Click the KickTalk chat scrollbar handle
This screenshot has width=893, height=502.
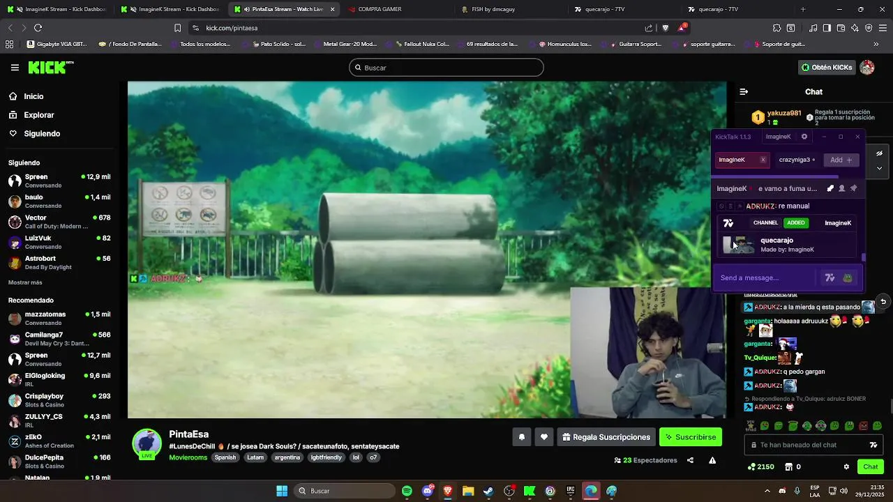[864, 257]
